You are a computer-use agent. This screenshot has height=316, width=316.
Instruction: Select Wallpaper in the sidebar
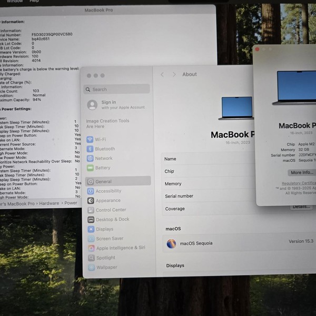click(x=106, y=267)
